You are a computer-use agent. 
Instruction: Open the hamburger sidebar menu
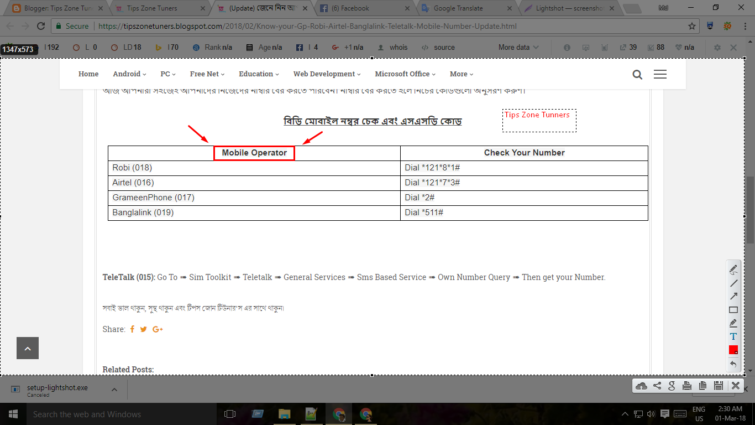tap(660, 74)
